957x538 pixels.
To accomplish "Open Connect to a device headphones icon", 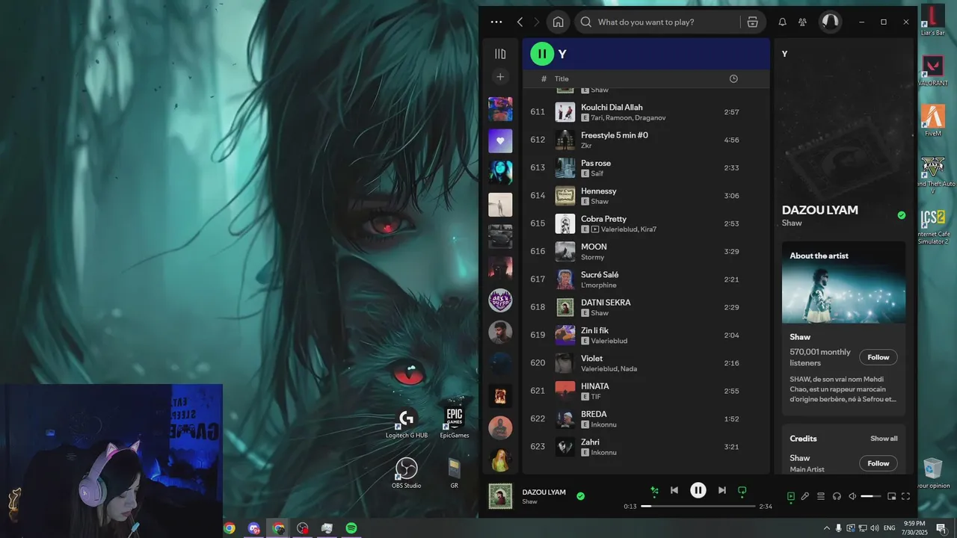I will [x=837, y=496].
